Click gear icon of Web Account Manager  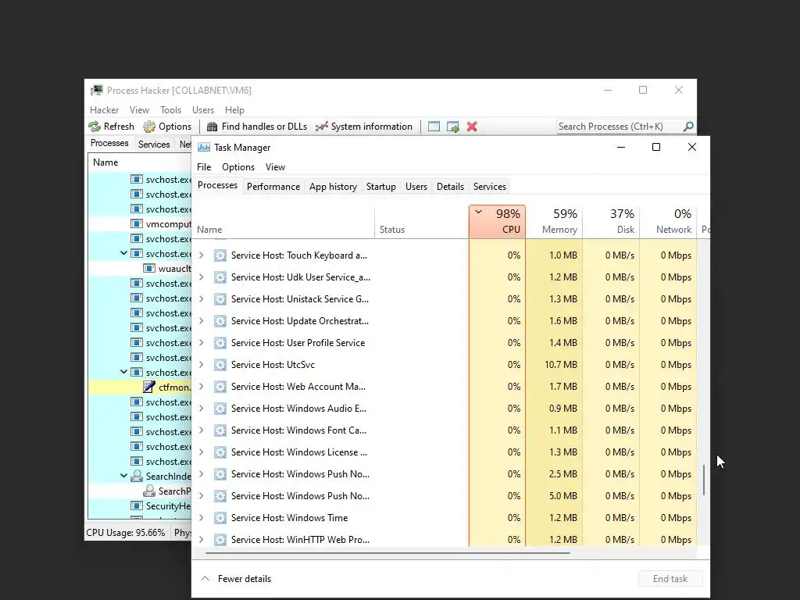(x=220, y=387)
